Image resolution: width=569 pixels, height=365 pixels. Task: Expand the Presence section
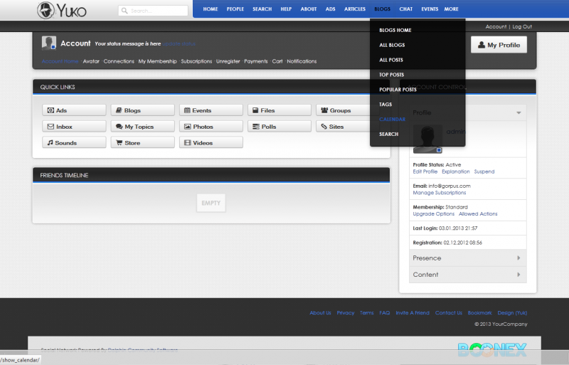(468, 258)
